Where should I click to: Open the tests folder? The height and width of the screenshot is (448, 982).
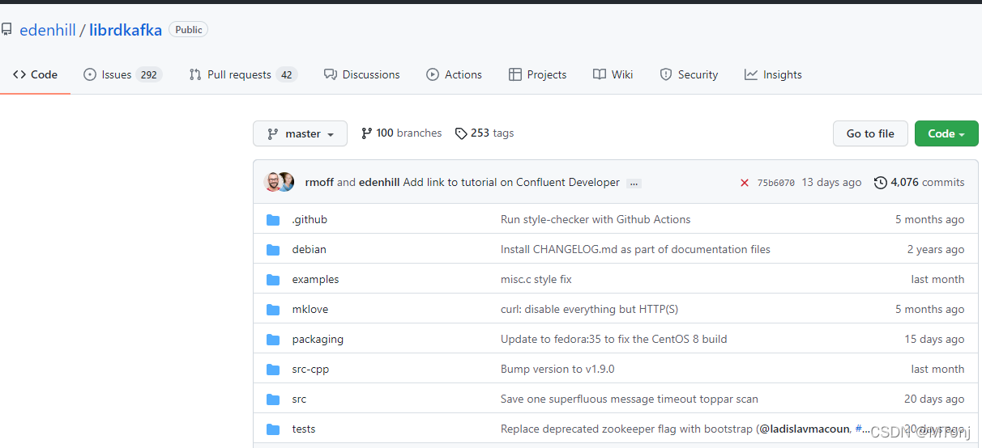pyautogui.click(x=304, y=429)
